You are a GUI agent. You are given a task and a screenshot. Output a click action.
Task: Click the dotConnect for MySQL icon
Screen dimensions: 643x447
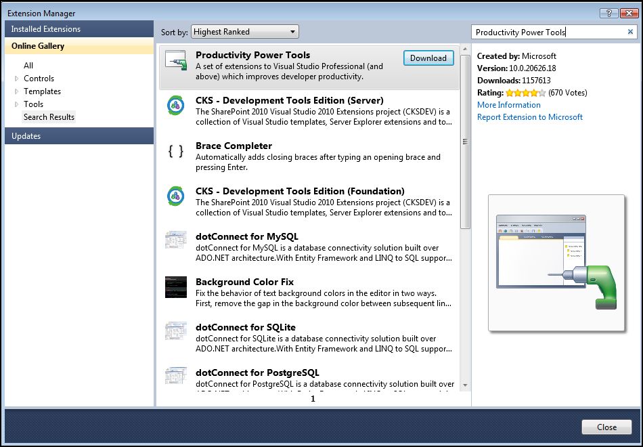pos(176,240)
